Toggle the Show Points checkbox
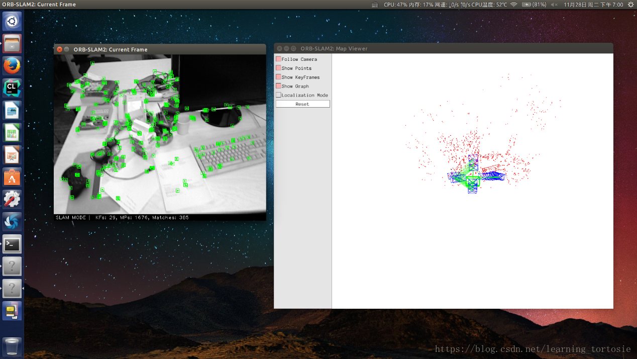This screenshot has height=359, width=637. (x=278, y=68)
